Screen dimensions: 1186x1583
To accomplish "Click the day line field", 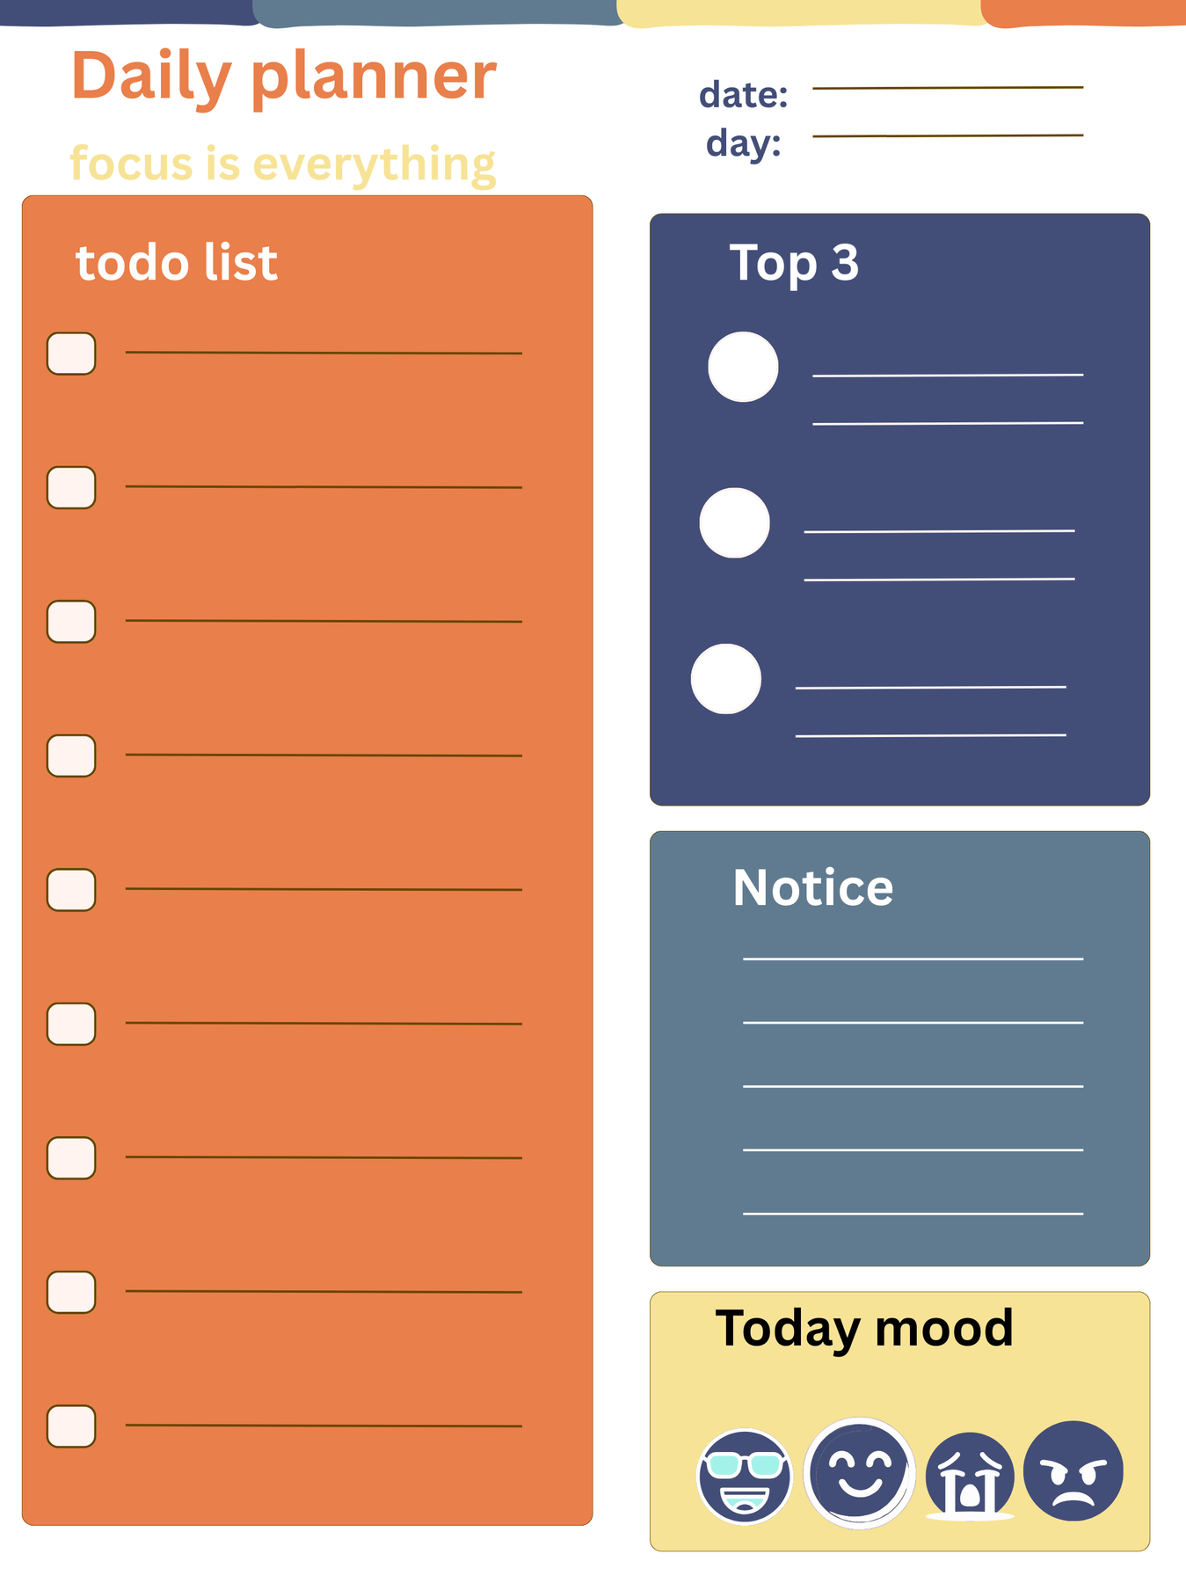I will click(x=947, y=135).
